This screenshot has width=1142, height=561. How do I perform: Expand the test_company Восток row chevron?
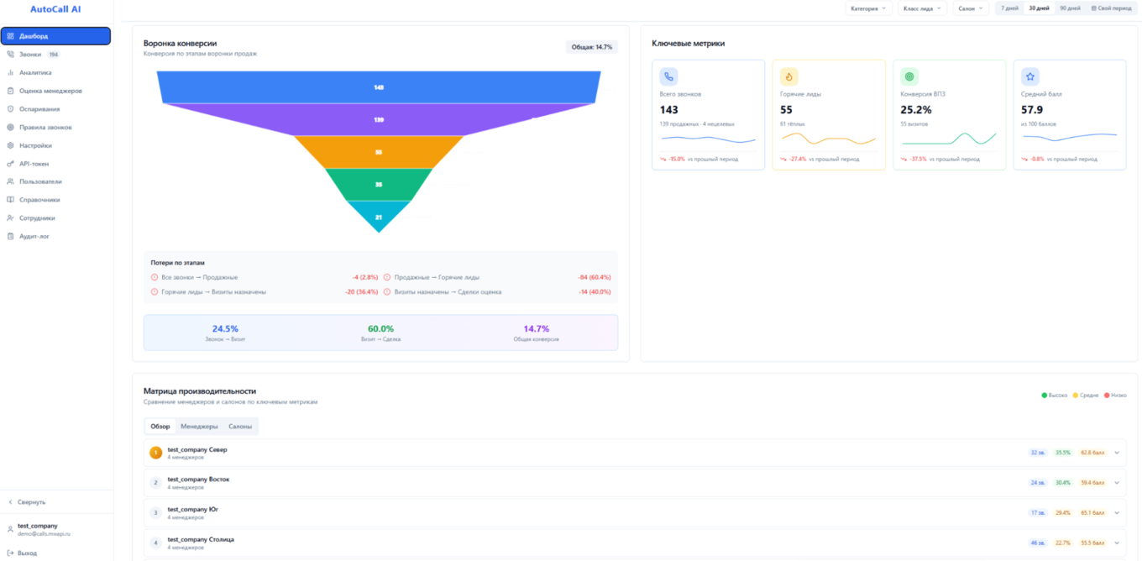1117,483
